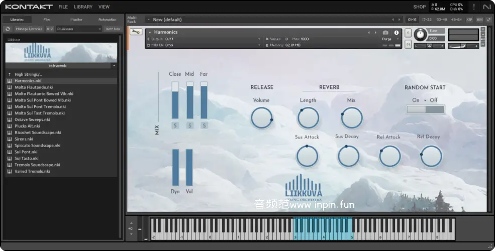The height and width of the screenshot is (251, 495).
Task: Click the refresh libraries icon
Action: pyautogui.click(x=8, y=29)
